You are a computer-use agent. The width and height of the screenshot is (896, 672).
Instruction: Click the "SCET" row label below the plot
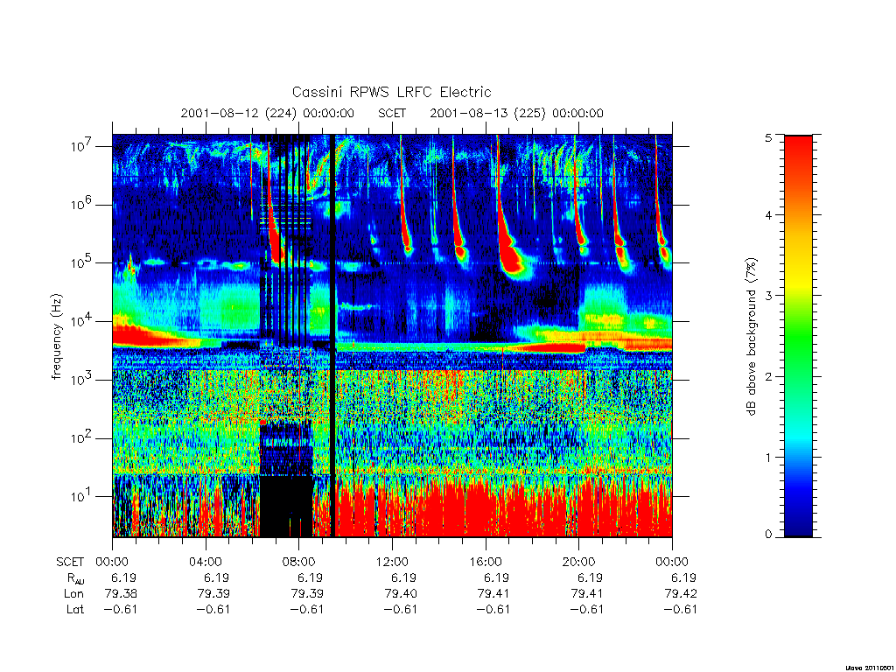(x=70, y=562)
